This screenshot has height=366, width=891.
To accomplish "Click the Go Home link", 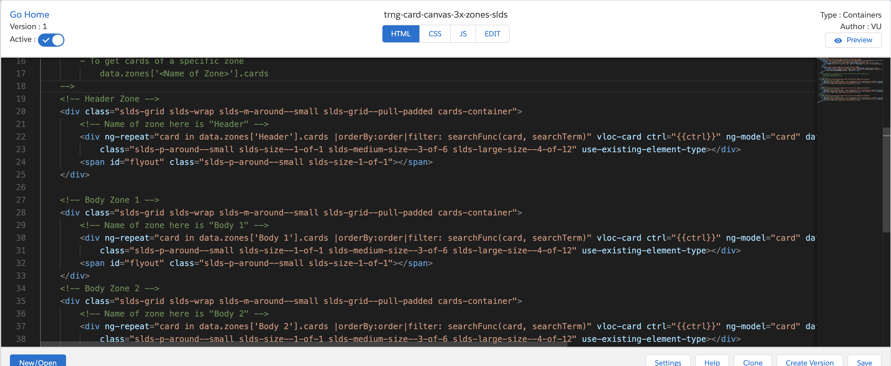I will click(29, 15).
